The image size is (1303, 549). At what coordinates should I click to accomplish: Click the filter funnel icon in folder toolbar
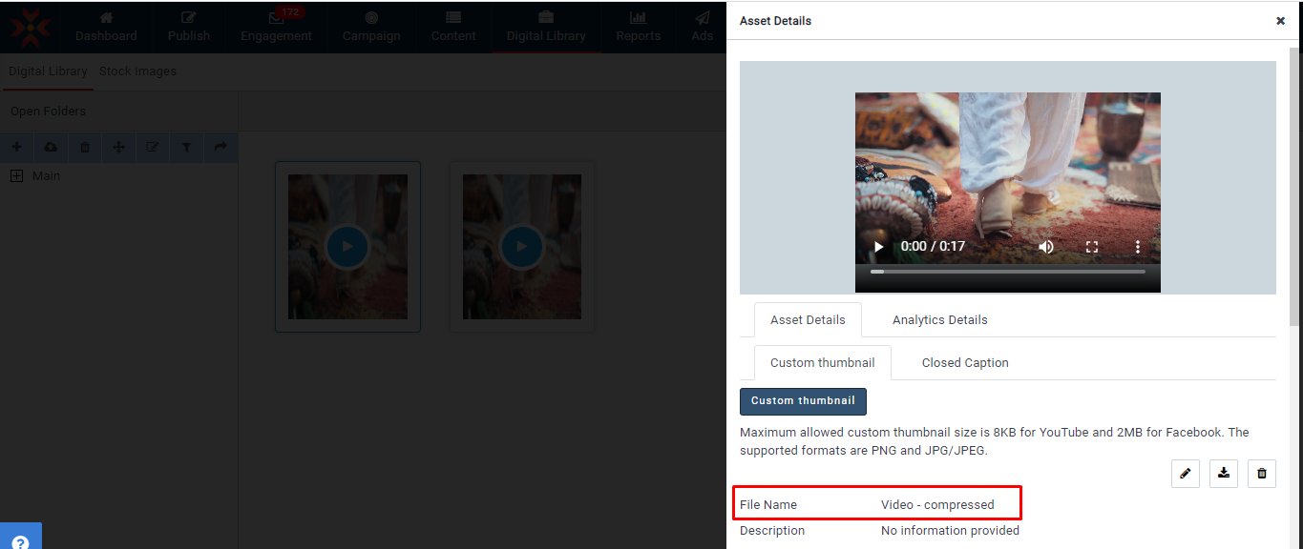pos(186,148)
